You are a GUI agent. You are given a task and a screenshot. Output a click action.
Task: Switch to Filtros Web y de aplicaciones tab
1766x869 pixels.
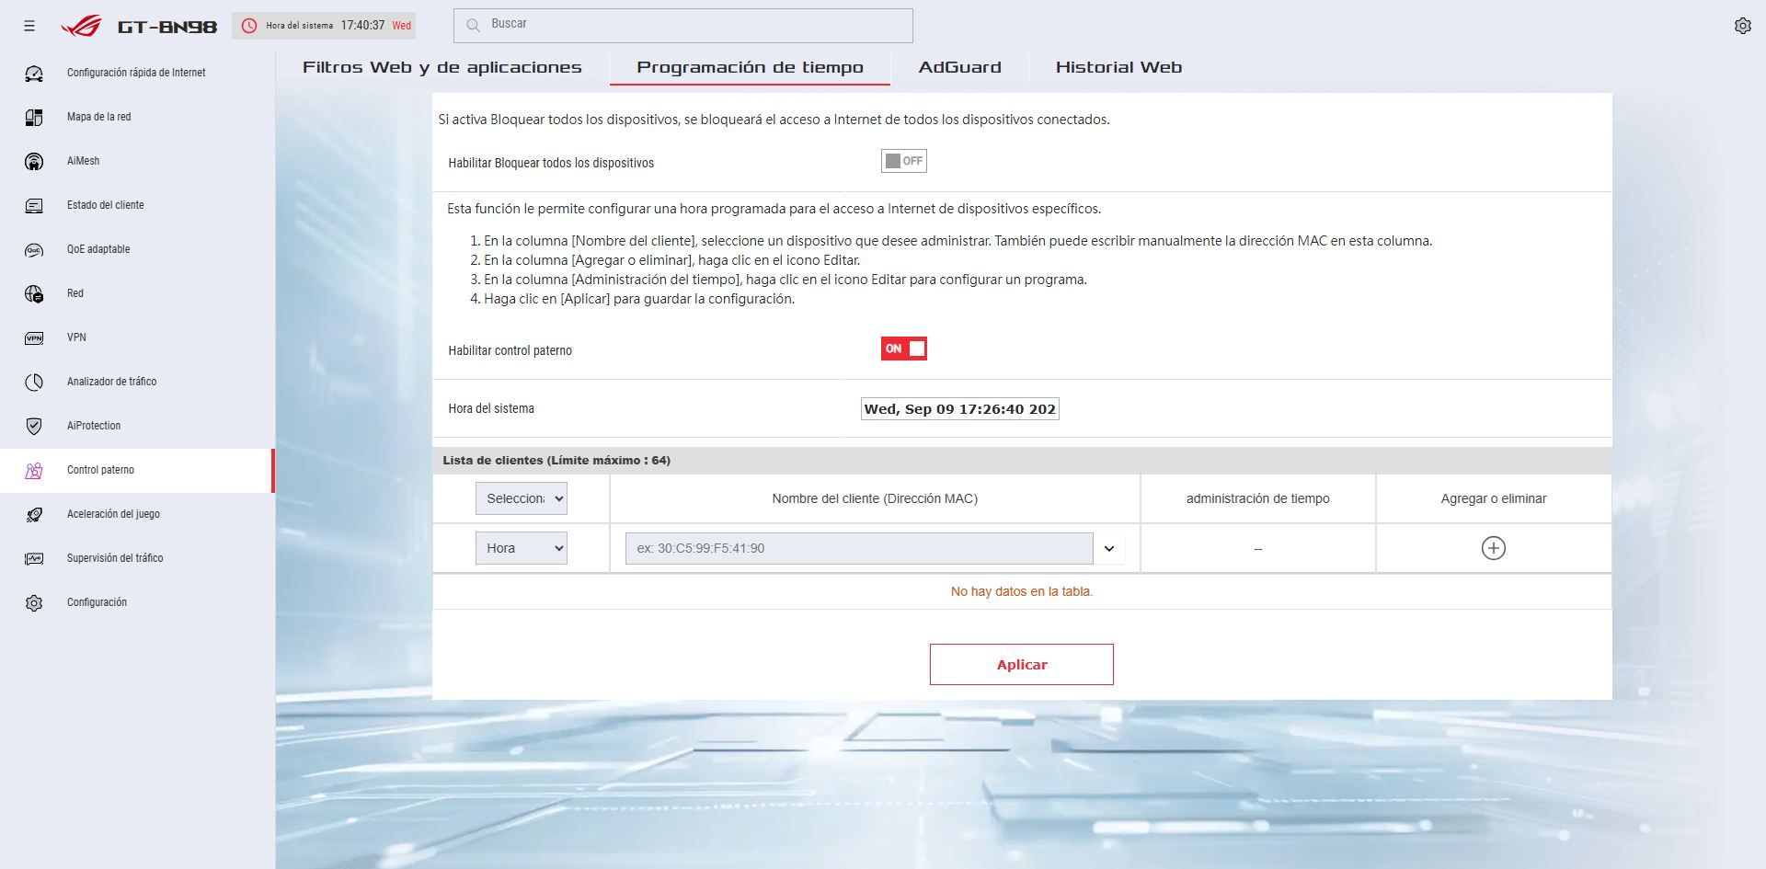pyautogui.click(x=442, y=67)
